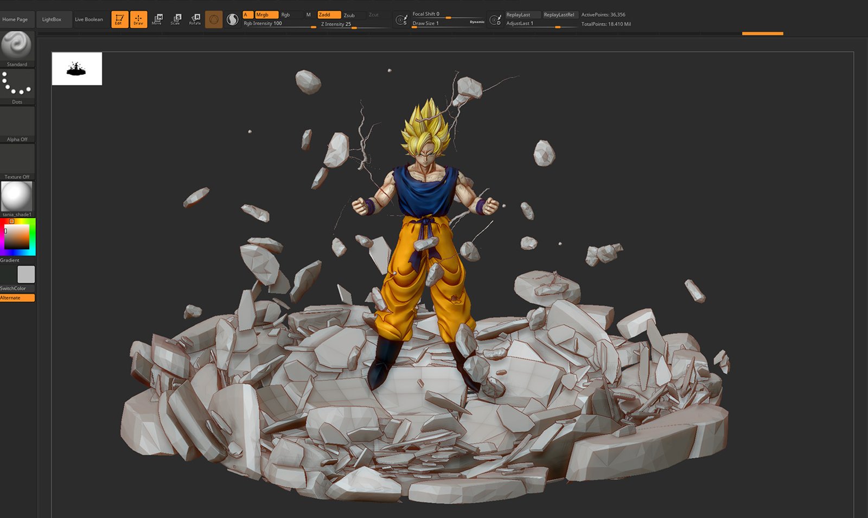Click the silhouette thumbnail in the canvas corner
The image size is (868, 518).
point(77,69)
